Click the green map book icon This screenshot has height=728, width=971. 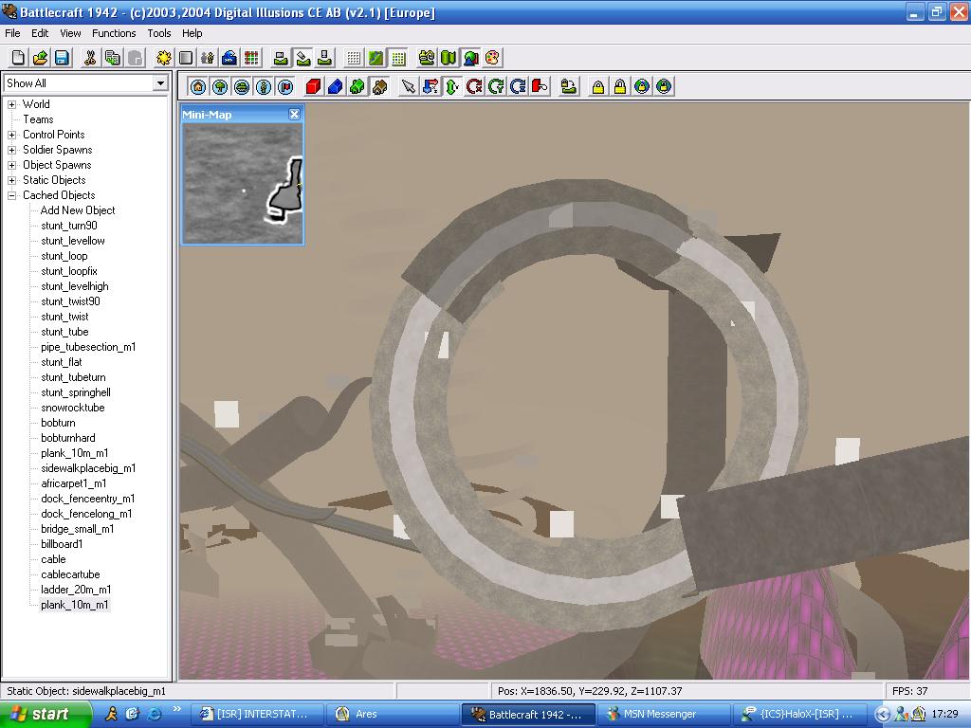(449, 58)
